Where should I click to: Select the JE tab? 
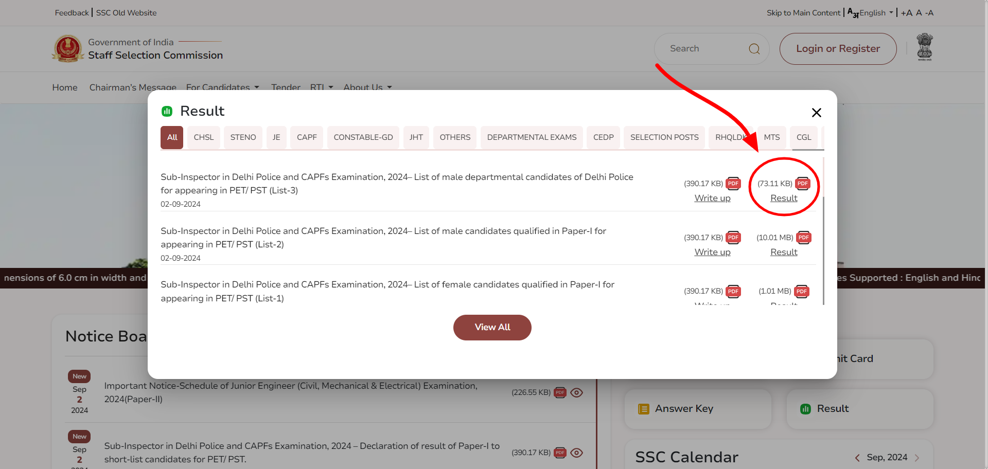tap(276, 138)
